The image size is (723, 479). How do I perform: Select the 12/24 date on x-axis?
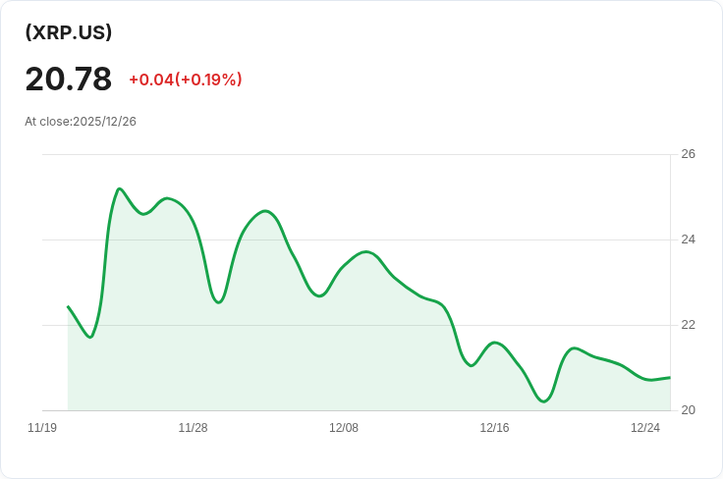click(x=644, y=428)
